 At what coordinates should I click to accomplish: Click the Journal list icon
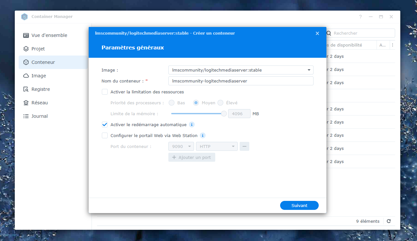26,116
